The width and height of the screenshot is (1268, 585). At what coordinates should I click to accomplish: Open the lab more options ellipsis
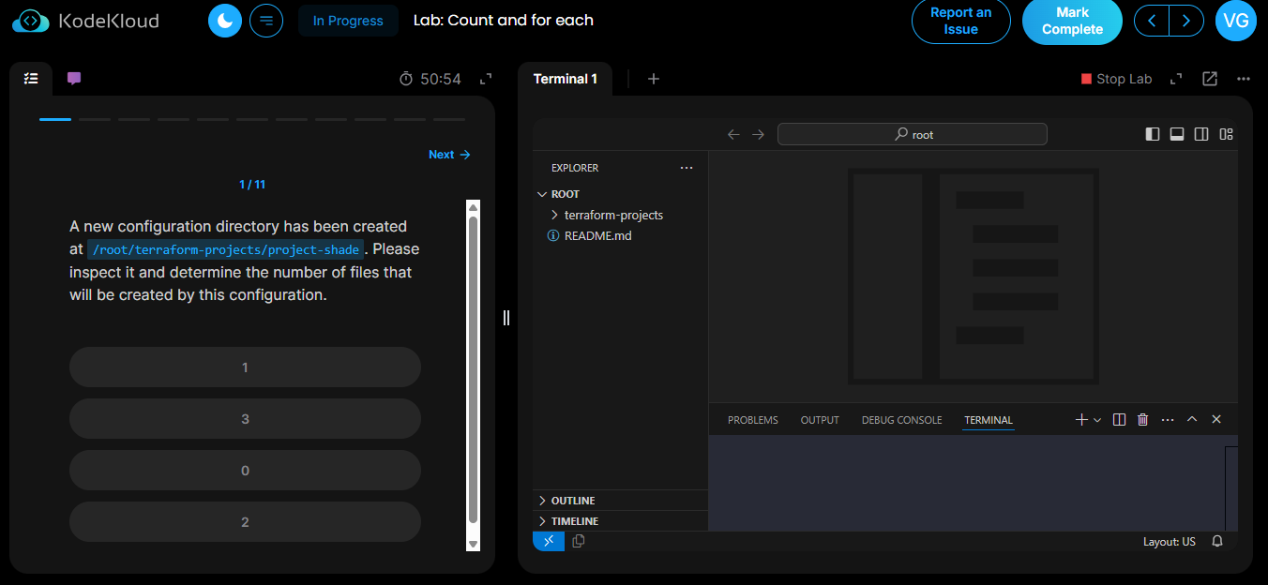point(1244,79)
